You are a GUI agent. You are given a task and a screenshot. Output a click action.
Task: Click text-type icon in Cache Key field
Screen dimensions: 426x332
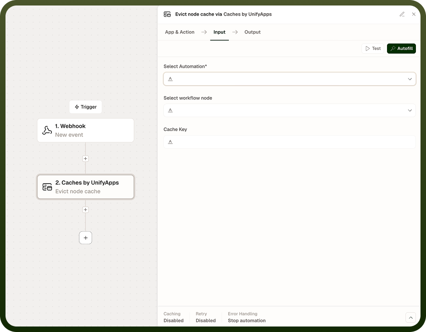(x=170, y=142)
